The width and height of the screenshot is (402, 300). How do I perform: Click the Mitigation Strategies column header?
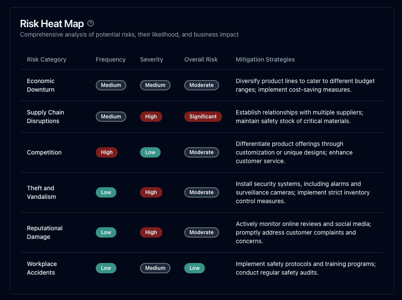click(265, 59)
